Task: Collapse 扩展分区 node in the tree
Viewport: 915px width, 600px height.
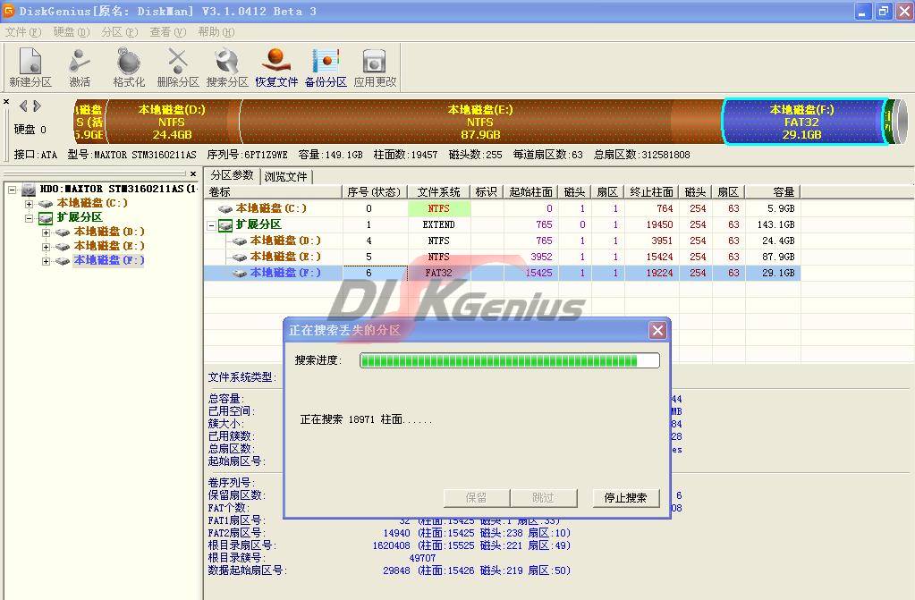Action: point(29,217)
